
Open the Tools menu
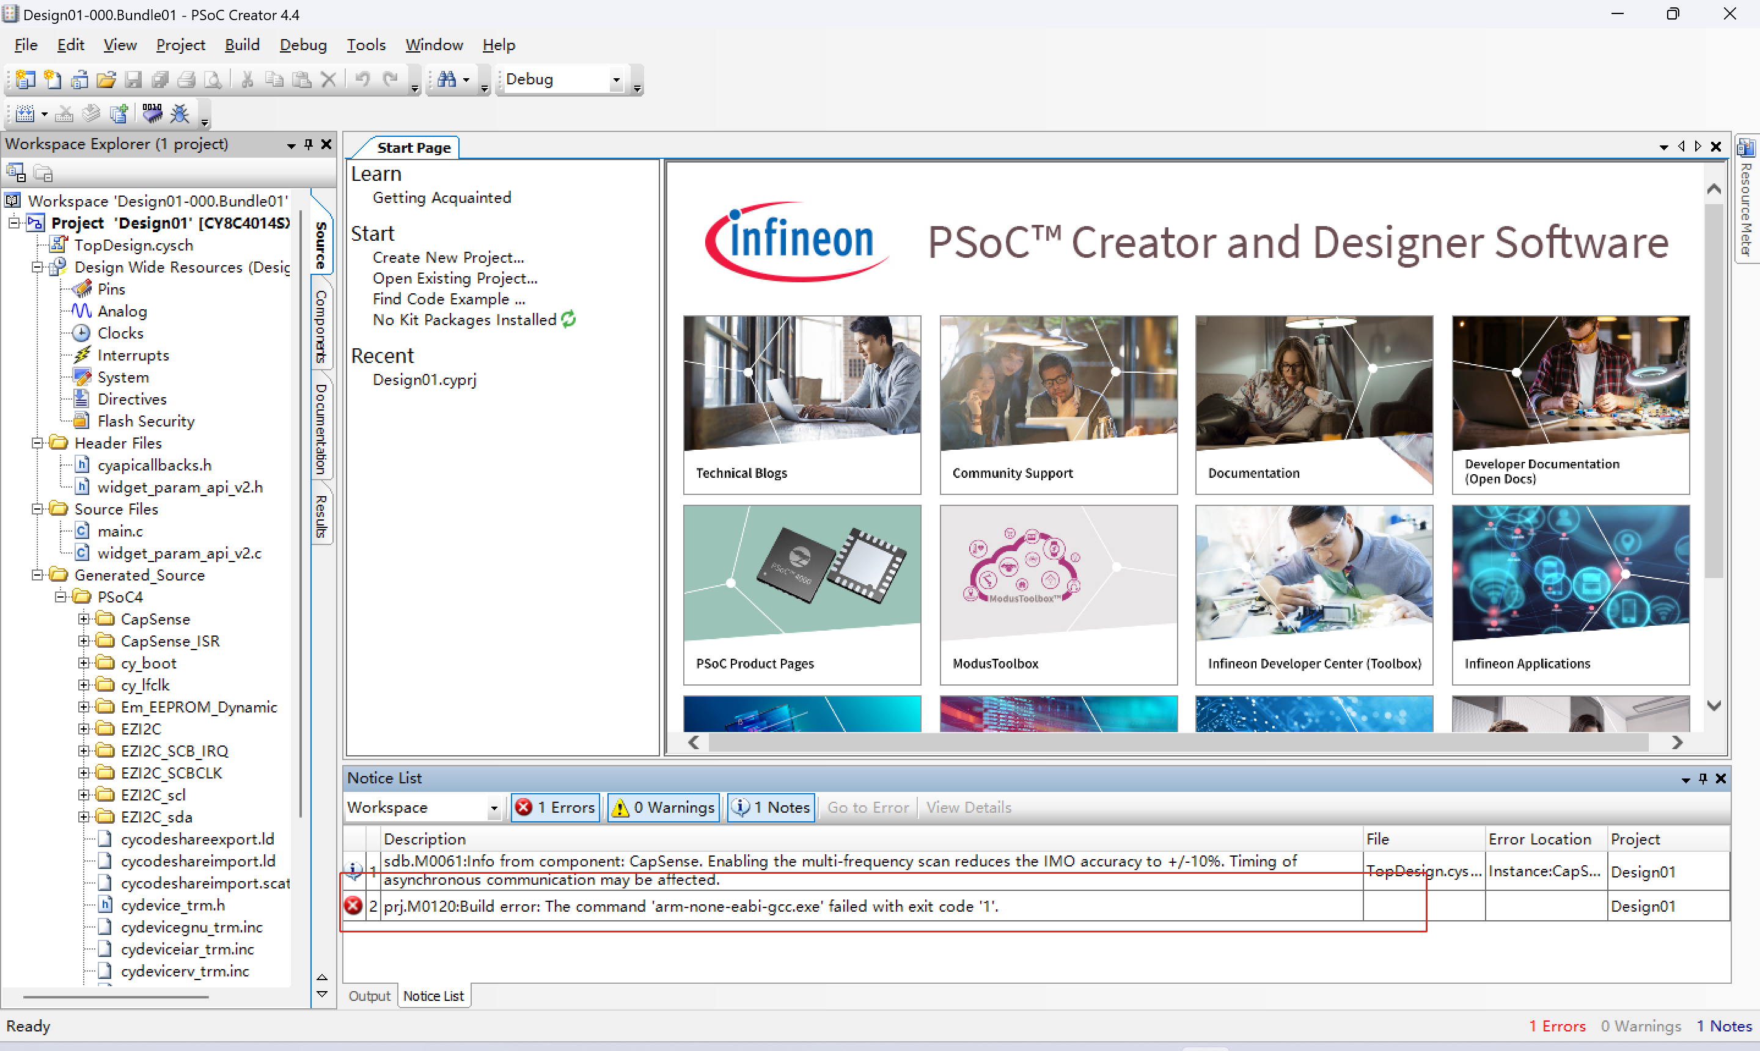[x=365, y=45]
